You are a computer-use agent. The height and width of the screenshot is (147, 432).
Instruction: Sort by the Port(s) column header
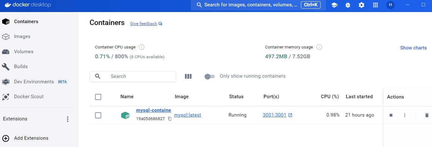point(271,97)
